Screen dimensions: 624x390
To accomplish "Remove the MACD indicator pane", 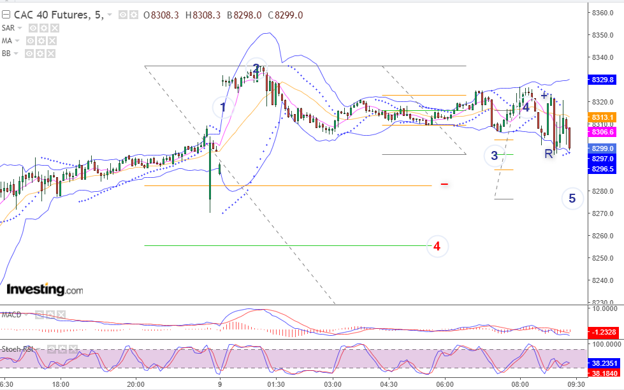I will tap(61, 315).
